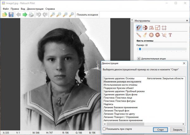Screen dimensions: 190x135
Task: Save image with the floppy disk icon
Action: click(x=11, y=15)
